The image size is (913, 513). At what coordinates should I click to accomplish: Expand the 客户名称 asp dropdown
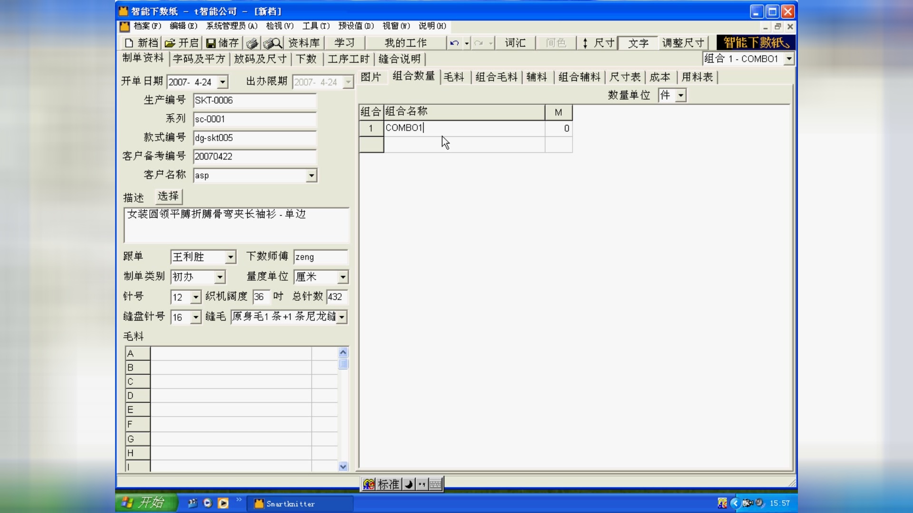(x=311, y=176)
